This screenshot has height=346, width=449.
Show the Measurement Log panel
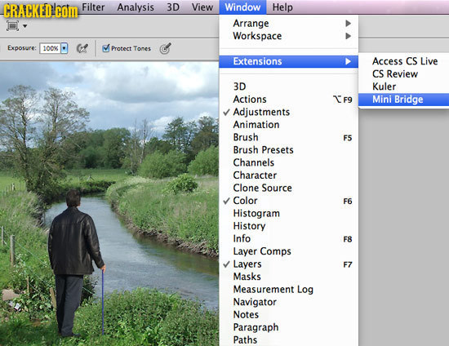coord(289,290)
